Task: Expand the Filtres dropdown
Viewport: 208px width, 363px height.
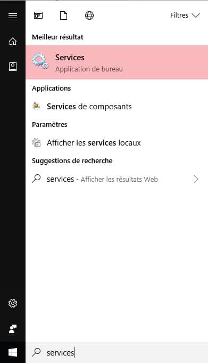Action: click(185, 15)
